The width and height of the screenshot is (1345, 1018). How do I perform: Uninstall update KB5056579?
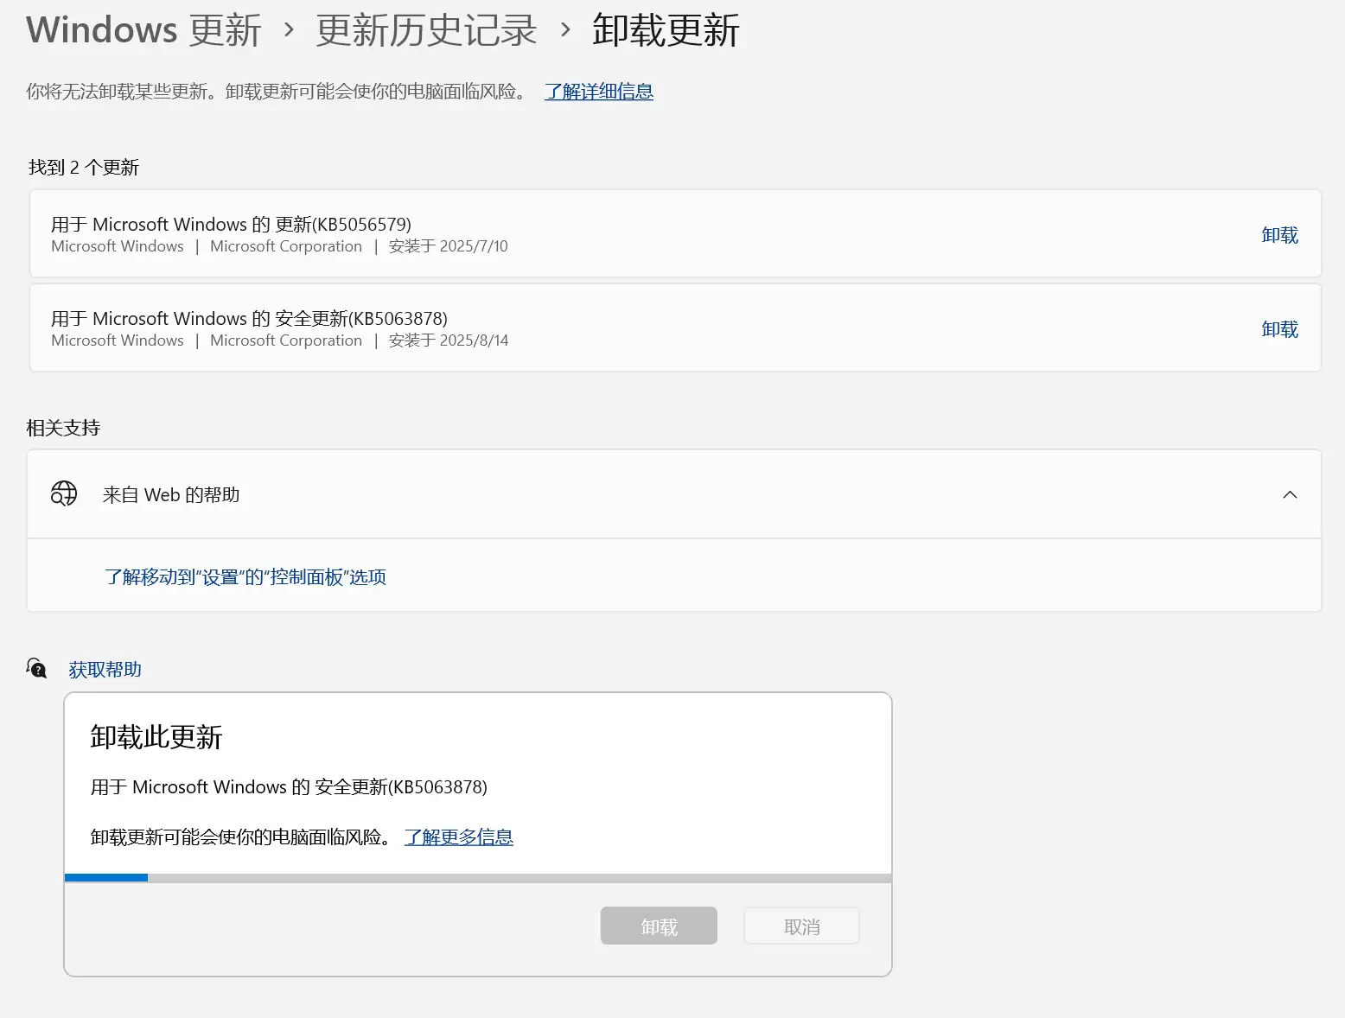point(1279,234)
